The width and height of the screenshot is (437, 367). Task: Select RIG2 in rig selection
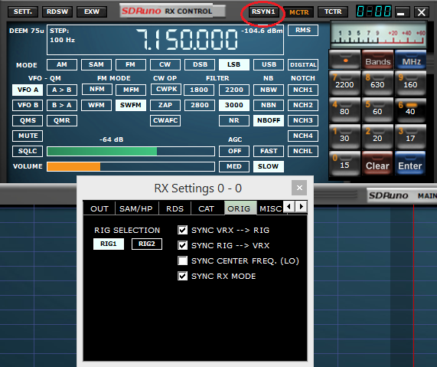[x=147, y=244]
